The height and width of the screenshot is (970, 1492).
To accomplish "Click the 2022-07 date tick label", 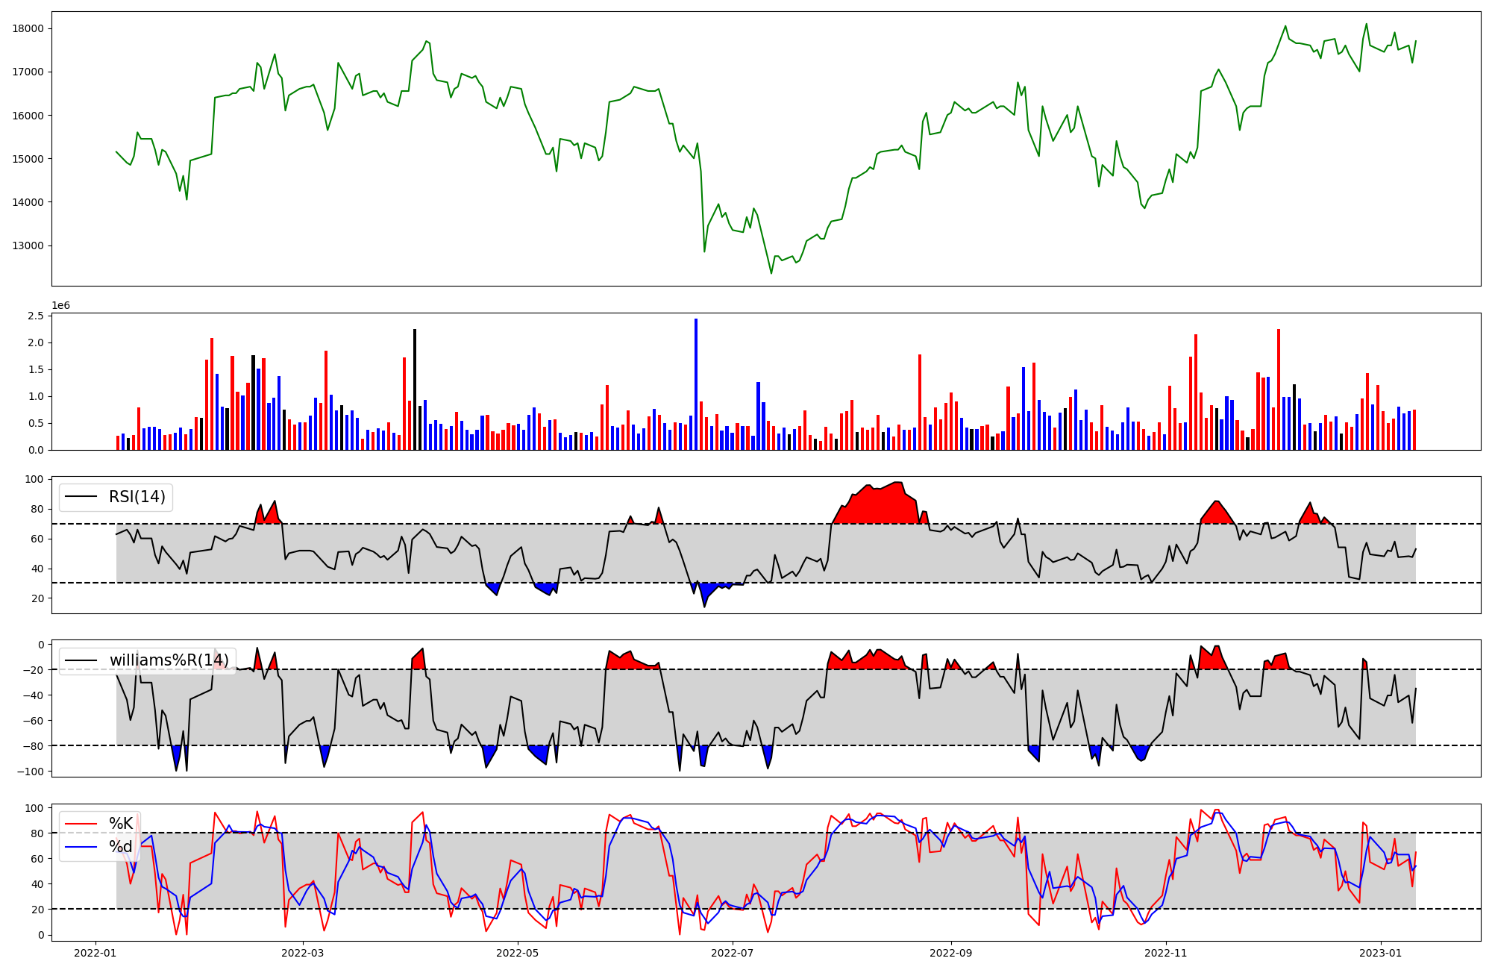I will tap(733, 953).
